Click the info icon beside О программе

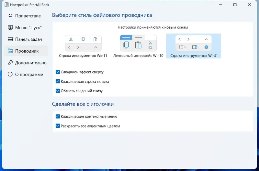tap(10, 74)
